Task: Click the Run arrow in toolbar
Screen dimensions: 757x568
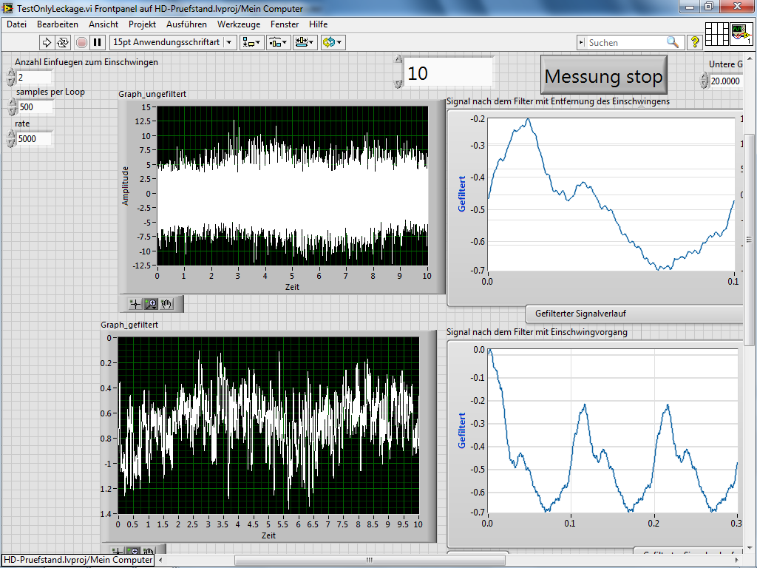Action: pos(46,42)
